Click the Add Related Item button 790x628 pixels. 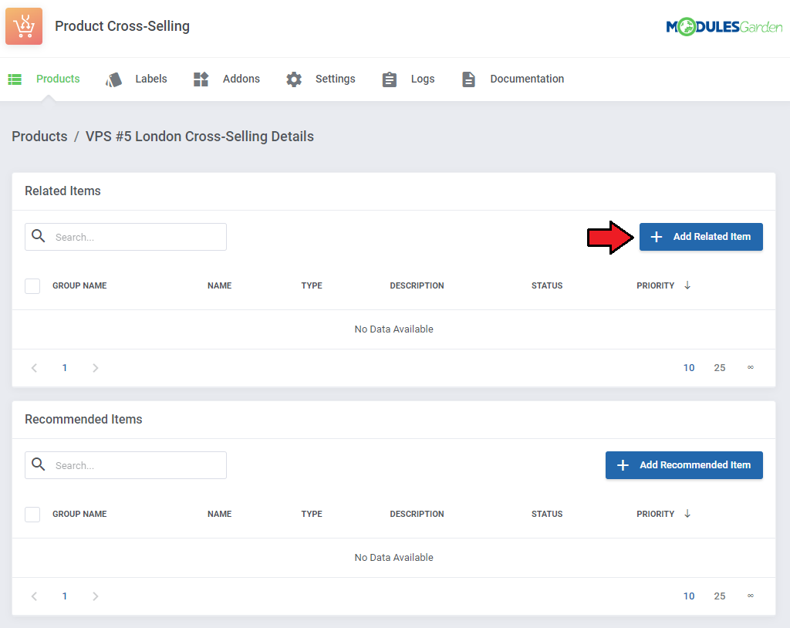tap(701, 237)
